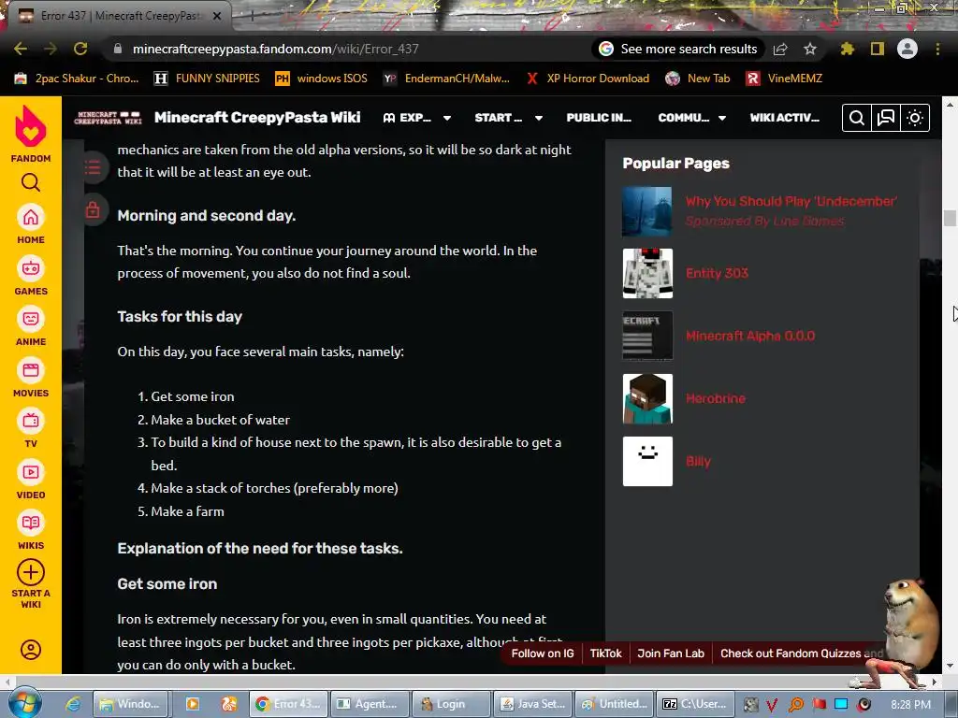Viewport: 958px width, 718px height.
Task: Click the Billy smiley face thumbnail
Action: (x=647, y=461)
